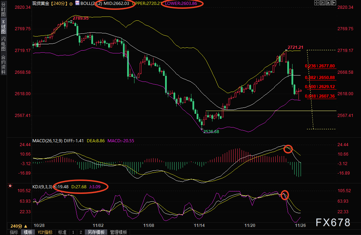361x235 pixels.
Task: Choose the 标准 template
Action: click(62, 232)
